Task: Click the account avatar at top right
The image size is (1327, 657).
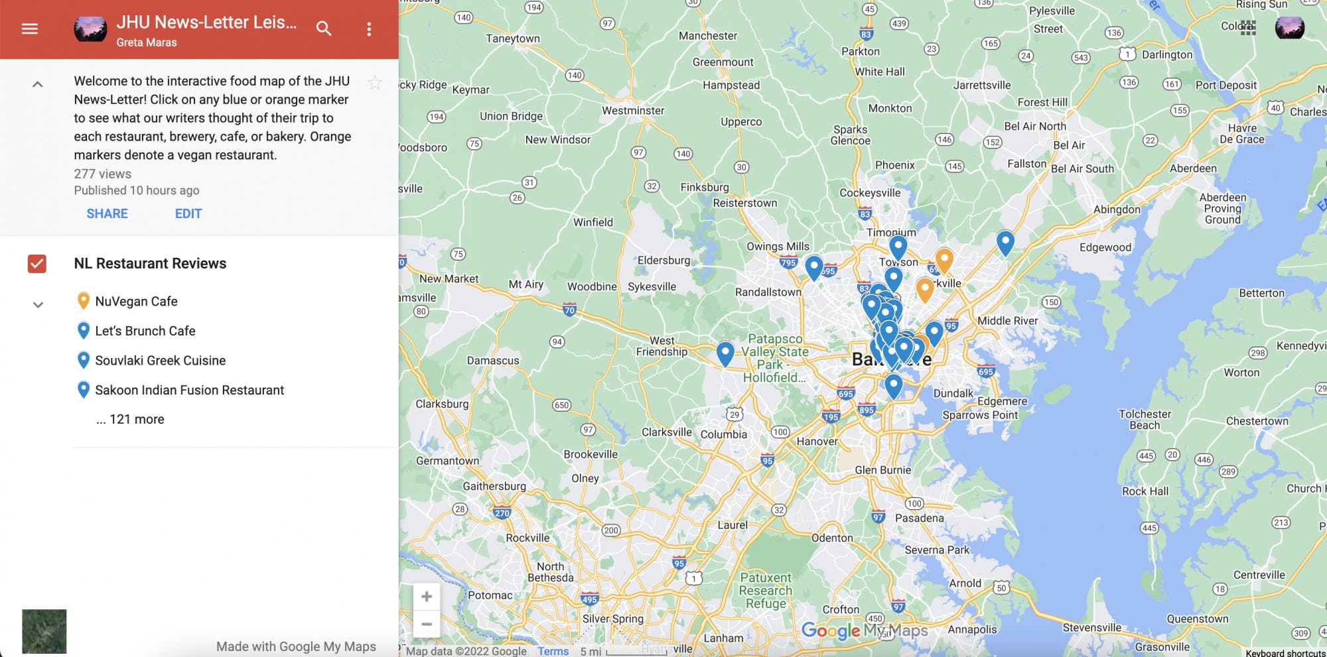Action: point(1289,28)
